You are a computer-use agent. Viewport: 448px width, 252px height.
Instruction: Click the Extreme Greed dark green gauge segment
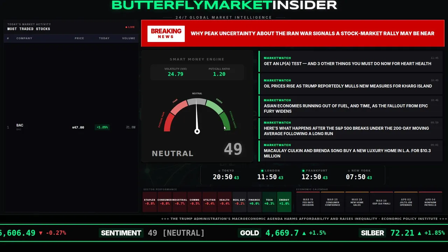coord(225,121)
